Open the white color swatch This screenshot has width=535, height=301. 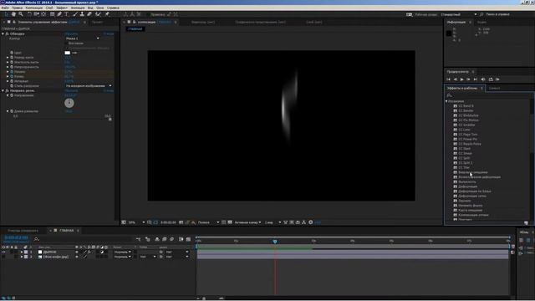pos(68,53)
